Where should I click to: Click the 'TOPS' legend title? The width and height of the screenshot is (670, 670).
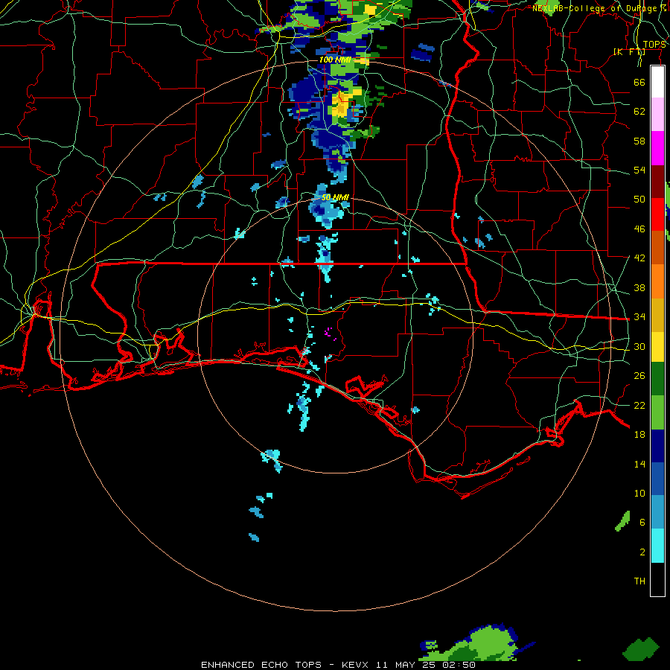click(654, 45)
